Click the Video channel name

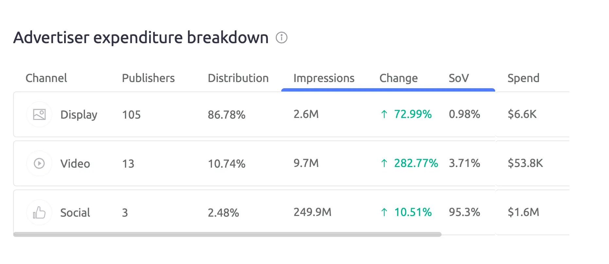coord(75,164)
